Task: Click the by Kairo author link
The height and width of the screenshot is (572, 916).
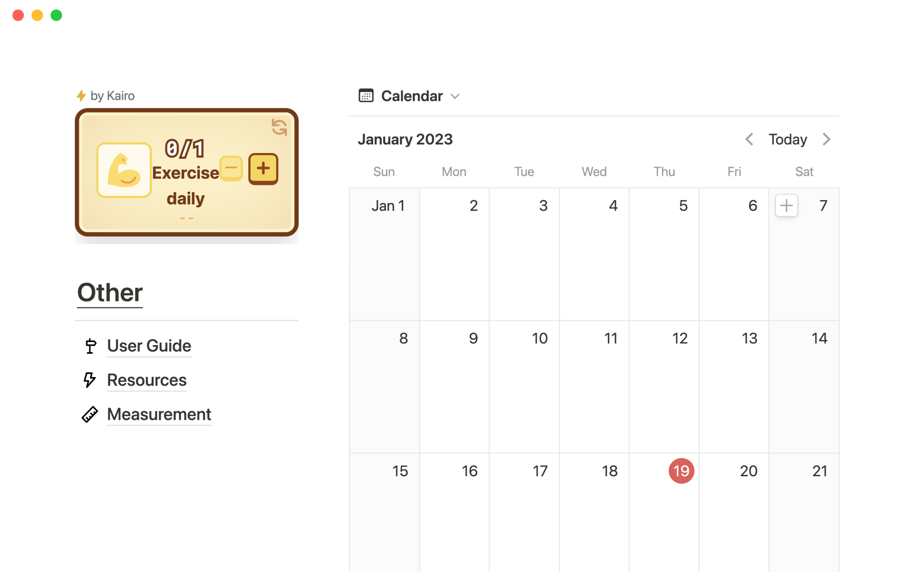Action: 113,96
